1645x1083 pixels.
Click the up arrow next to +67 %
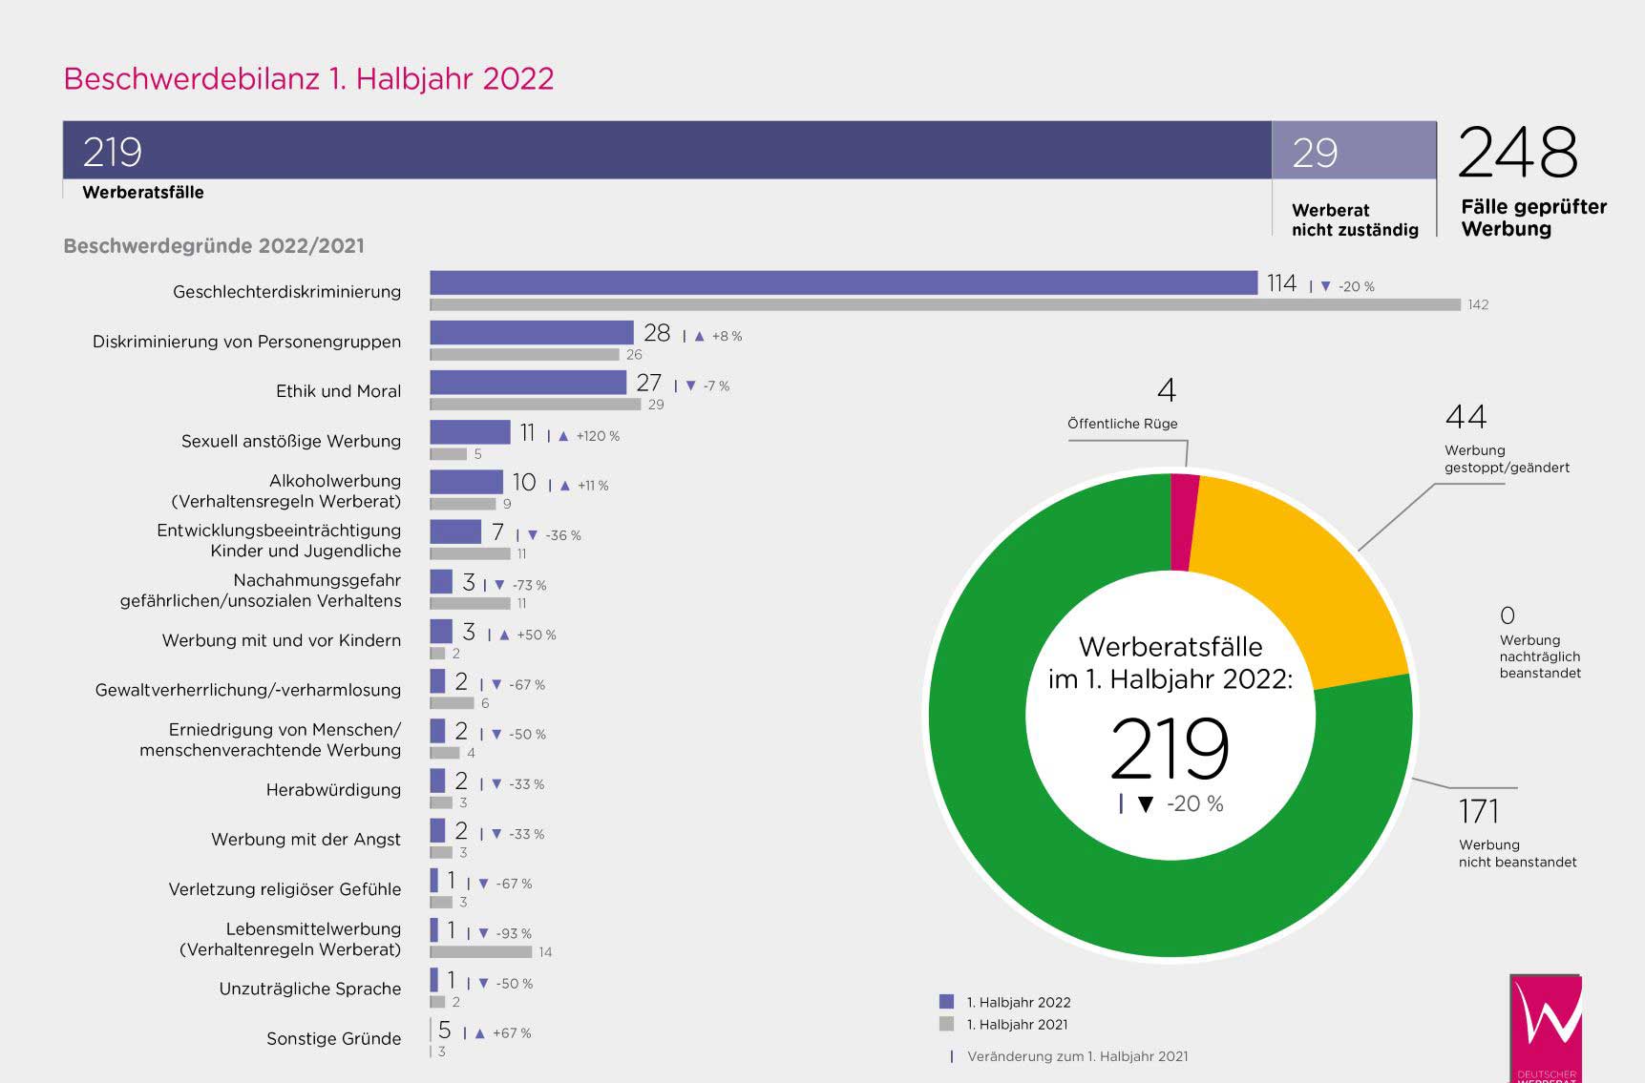click(x=479, y=1032)
